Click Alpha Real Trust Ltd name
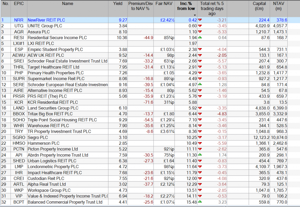 pos(47,184)
